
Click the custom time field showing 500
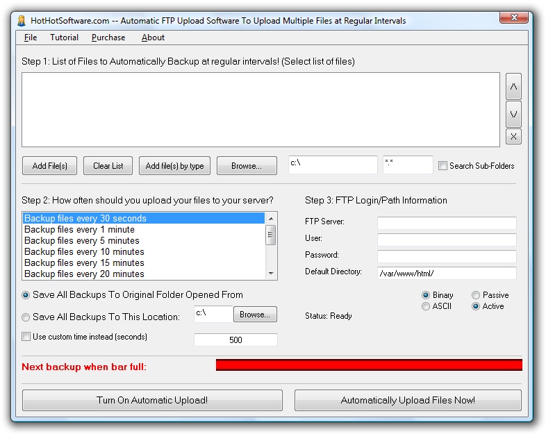(x=235, y=340)
